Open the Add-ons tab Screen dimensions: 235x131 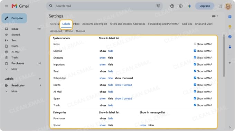[x=187, y=24]
